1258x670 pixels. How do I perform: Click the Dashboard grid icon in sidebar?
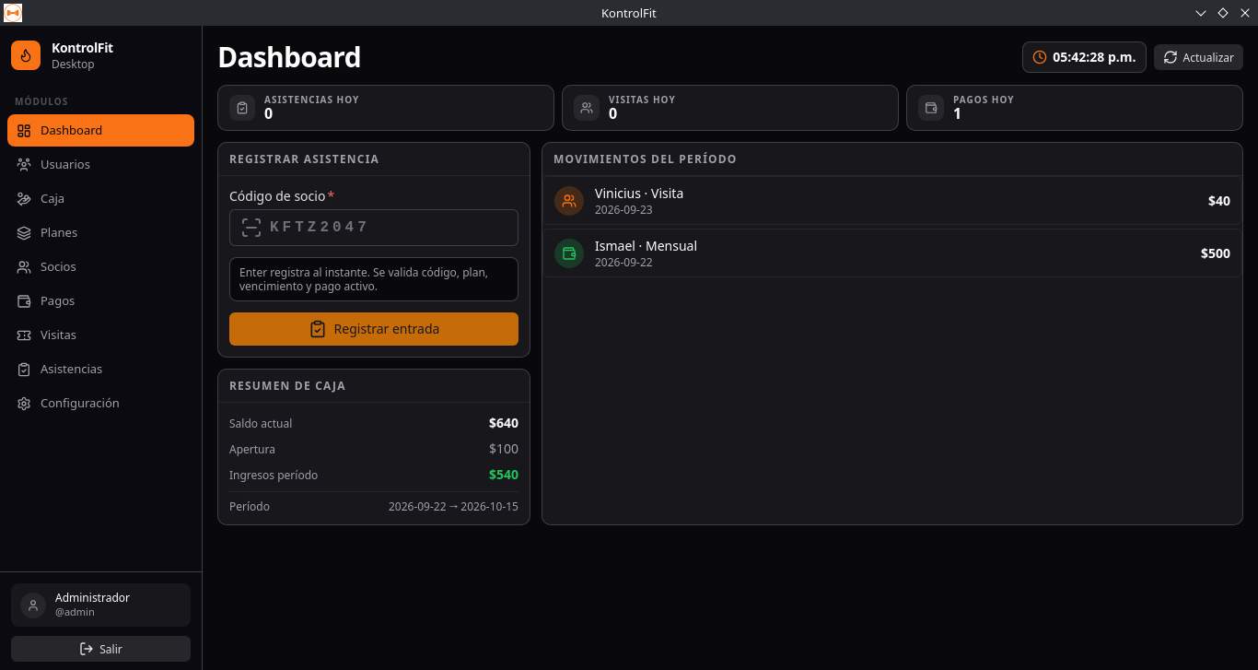point(24,131)
